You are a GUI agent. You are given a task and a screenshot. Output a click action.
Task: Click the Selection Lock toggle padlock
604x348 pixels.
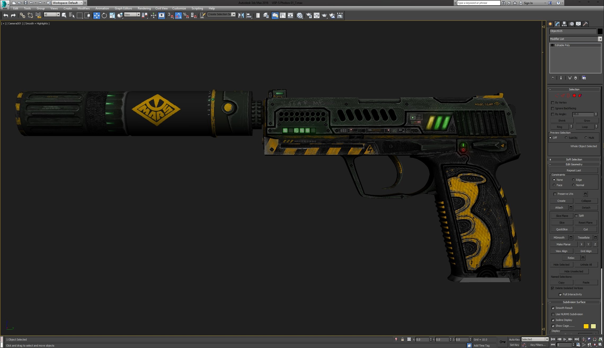pos(402,339)
